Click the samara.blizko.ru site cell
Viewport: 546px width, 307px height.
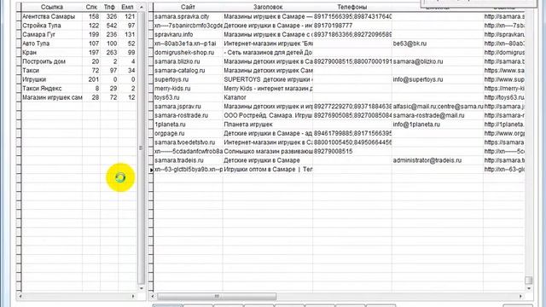[x=188, y=61]
